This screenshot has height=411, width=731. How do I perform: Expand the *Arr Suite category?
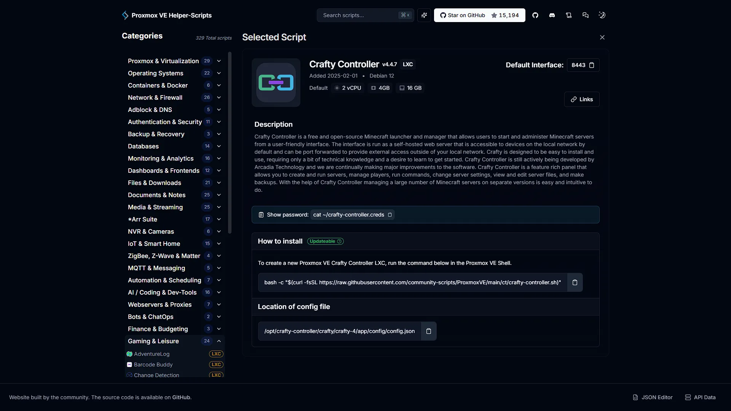[x=175, y=219]
